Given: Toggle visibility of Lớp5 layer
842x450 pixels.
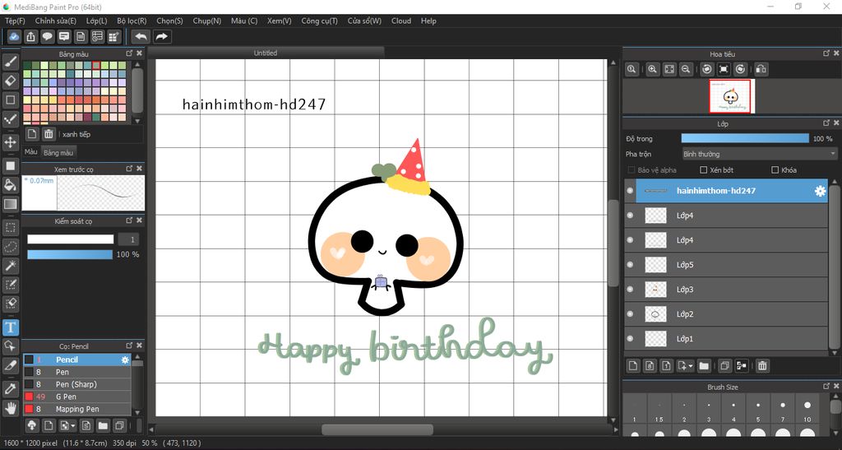Looking at the screenshot, I should click(x=630, y=265).
